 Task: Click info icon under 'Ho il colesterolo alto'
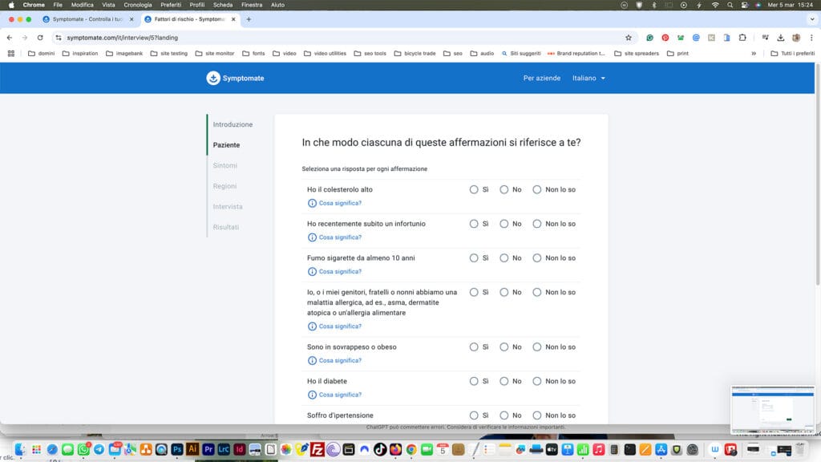(312, 203)
